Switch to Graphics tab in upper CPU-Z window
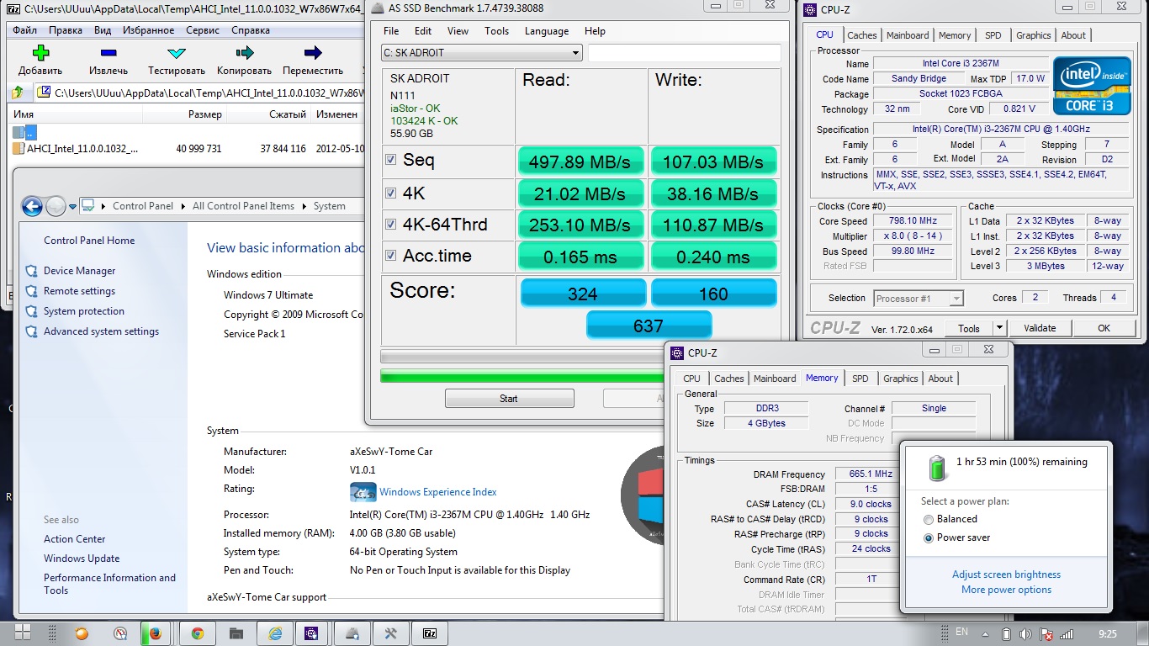 (1033, 35)
